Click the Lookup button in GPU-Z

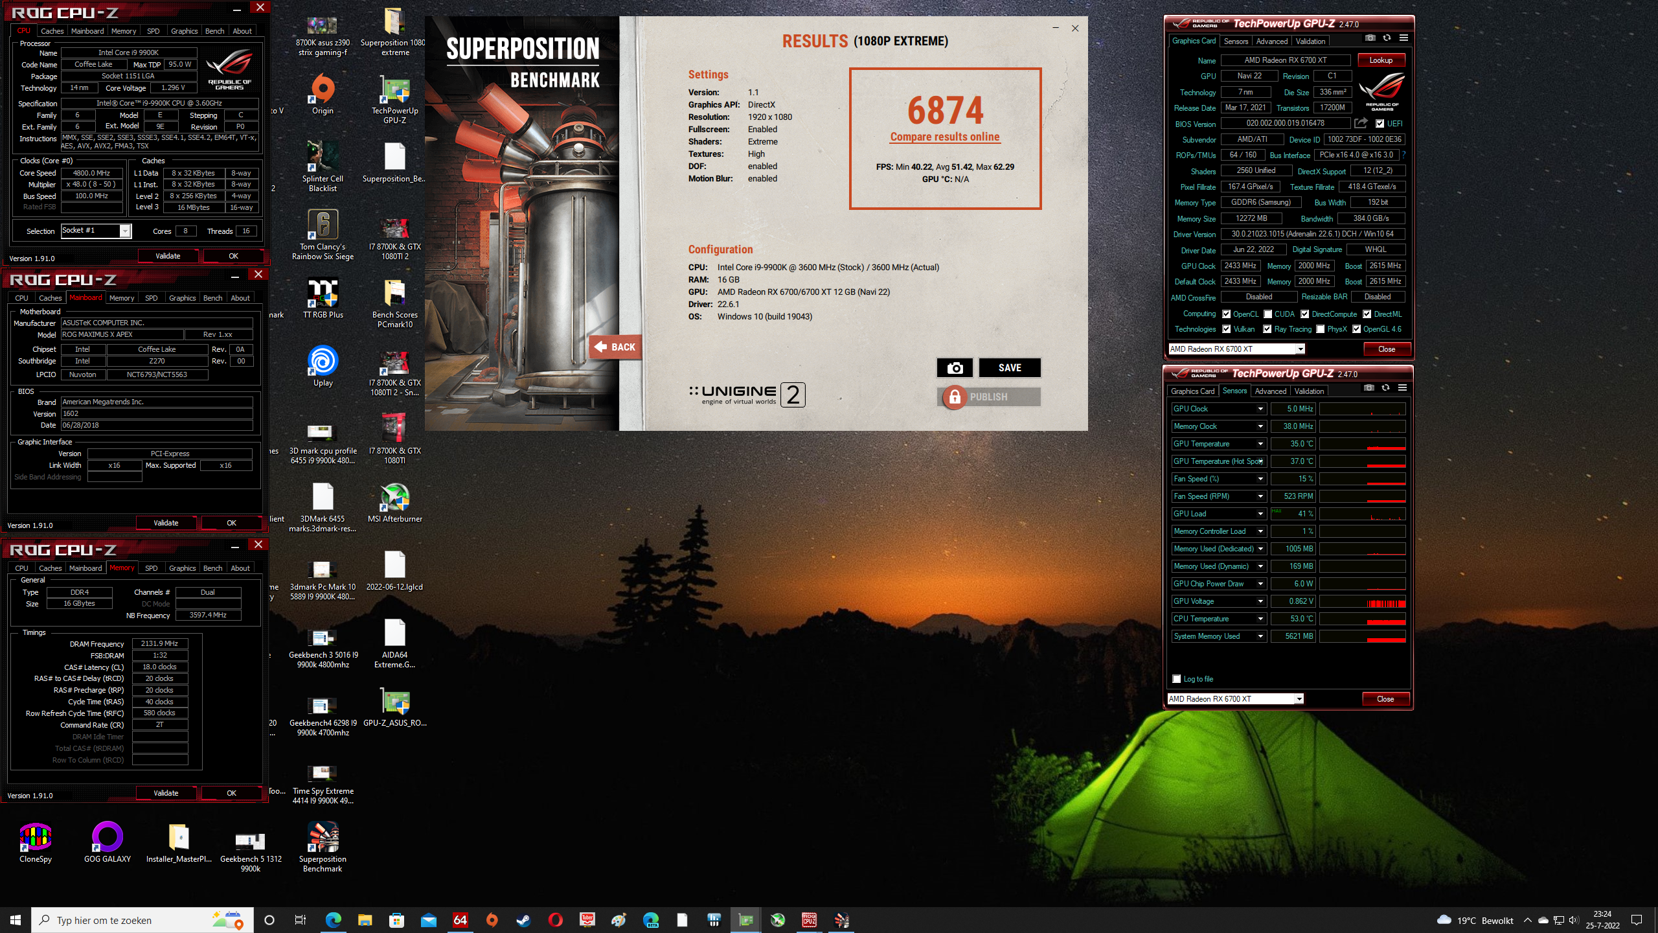click(x=1381, y=60)
